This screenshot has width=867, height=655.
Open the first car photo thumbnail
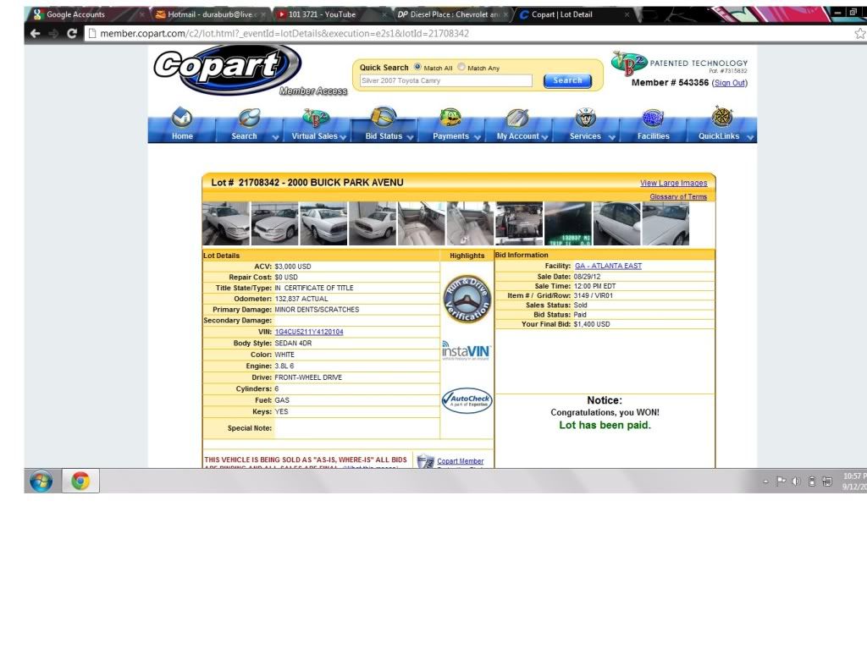click(225, 223)
